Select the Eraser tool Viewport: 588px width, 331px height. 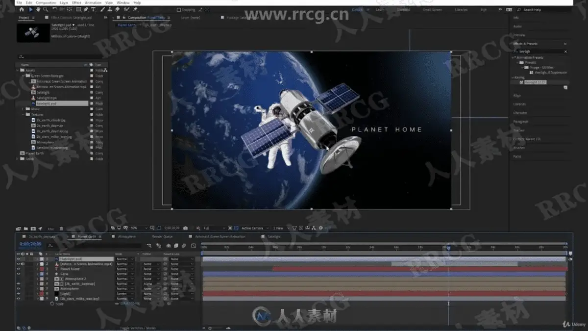[118, 9]
